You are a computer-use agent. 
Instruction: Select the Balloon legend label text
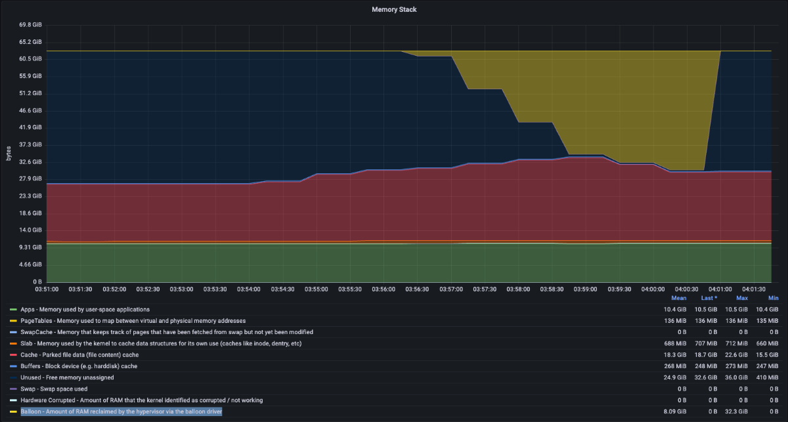pyautogui.click(x=121, y=411)
